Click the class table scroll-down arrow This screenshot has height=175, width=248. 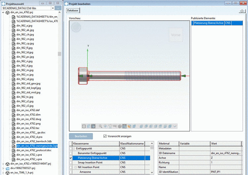(152, 172)
